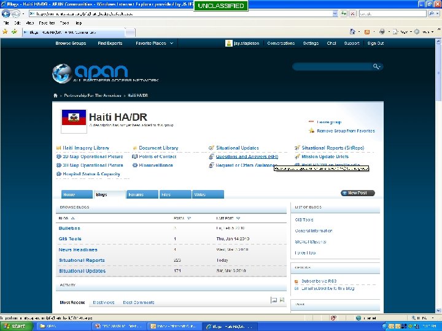
Task: Open GIS Tools in List of Blogs sidebar
Action: 304,220
